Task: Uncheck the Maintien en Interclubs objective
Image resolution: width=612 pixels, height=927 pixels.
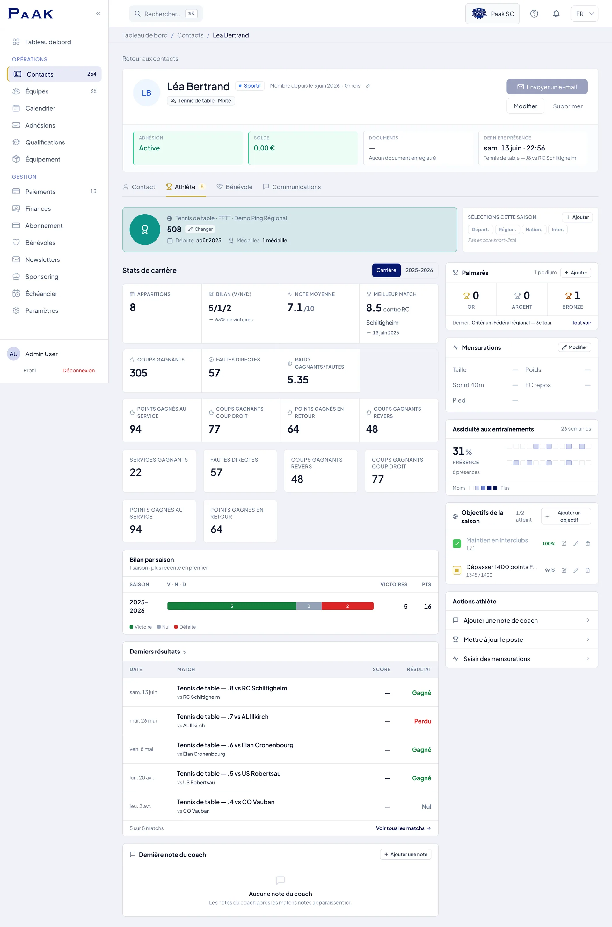Action: click(x=457, y=544)
